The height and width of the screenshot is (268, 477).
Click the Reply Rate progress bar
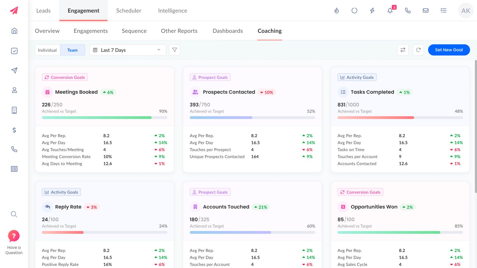click(105, 232)
